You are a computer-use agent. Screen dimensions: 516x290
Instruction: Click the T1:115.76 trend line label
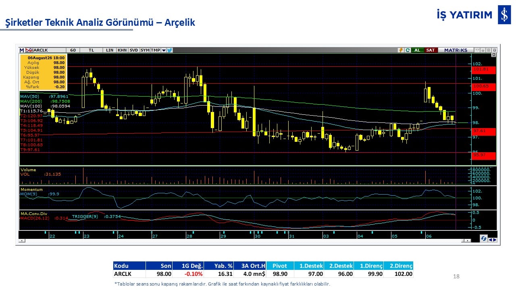tap(31, 111)
